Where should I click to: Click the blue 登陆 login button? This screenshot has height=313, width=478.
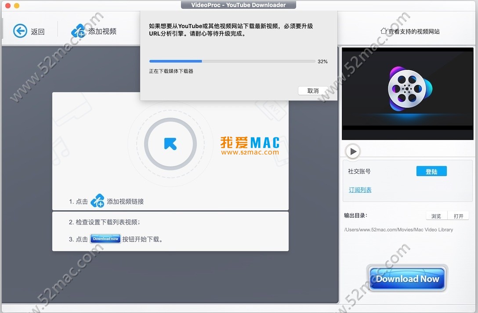pyautogui.click(x=431, y=171)
